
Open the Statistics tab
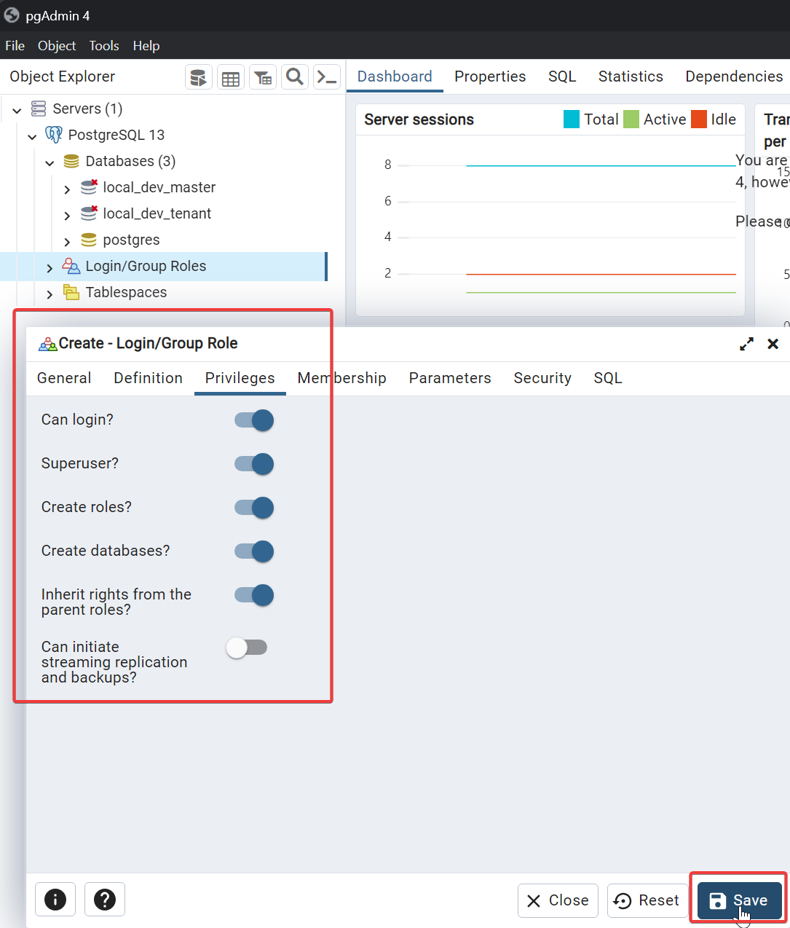631,76
